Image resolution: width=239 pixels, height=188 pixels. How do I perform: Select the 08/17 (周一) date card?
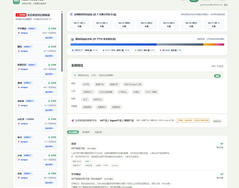tap(214, 25)
